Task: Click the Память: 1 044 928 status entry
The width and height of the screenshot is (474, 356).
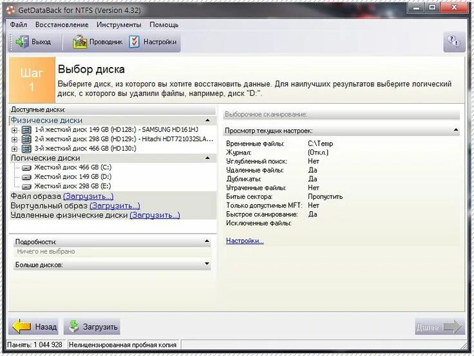Action: click(x=35, y=345)
